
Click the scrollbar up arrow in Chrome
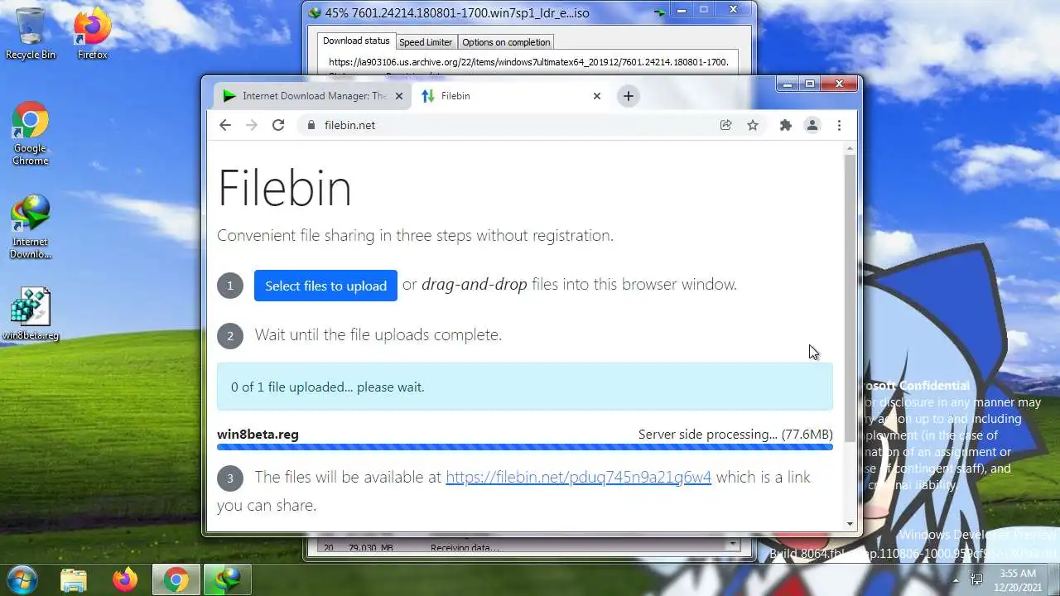(850, 148)
